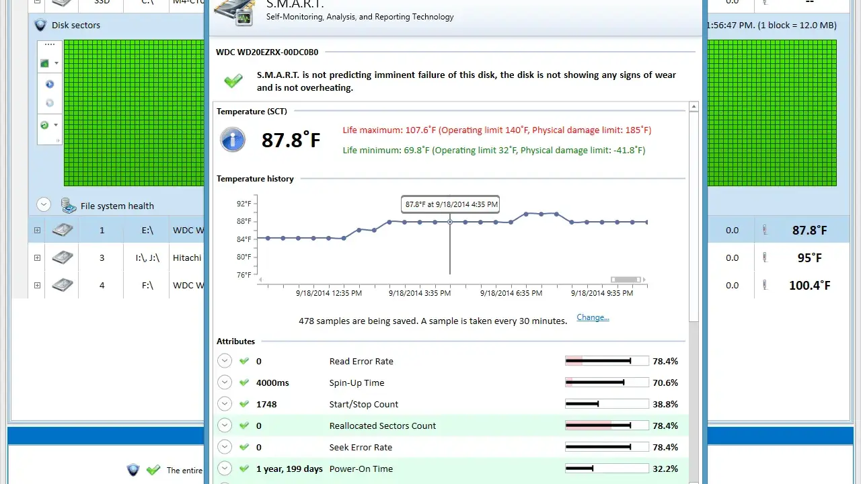Screen dimensions: 861x484
Task: Select the E:\ drive letter cell
Action: click(x=147, y=230)
